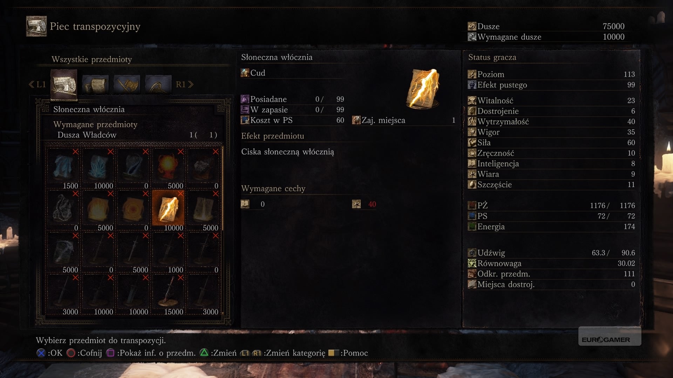Click the large Sunlight Spear preview image
Image resolution: width=673 pixels, height=378 pixels.
pyautogui.click(x=423, y=88)
